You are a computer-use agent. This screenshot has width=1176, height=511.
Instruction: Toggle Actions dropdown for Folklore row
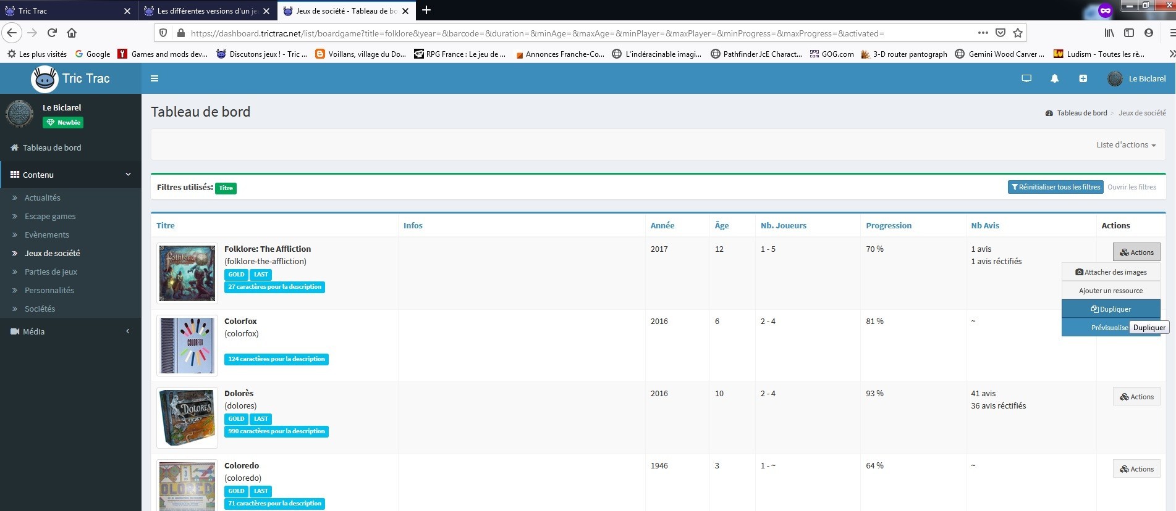pyautogui.click(x=1136, y=252)
